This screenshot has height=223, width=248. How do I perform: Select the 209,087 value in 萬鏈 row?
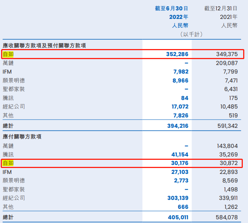click(x=226, y=63)
